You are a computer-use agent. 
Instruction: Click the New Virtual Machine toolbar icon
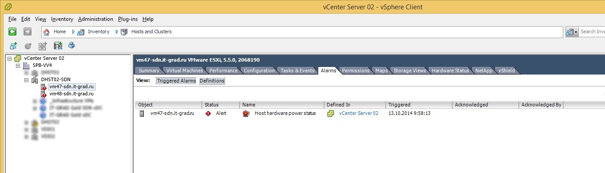coord(28,46)
